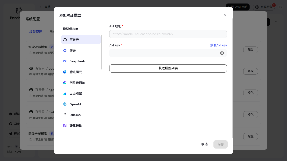Select the 智谱 provider icon
The image size is (287, 161).
pos(65,51)
